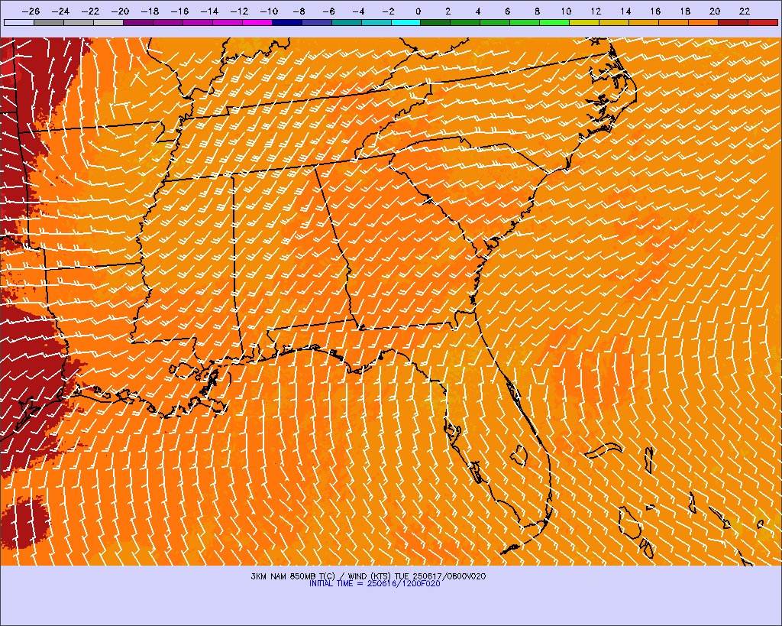This screenshot has width=782, height=626.
Task: Click the "16" scale label
Action: coord(655,11)
